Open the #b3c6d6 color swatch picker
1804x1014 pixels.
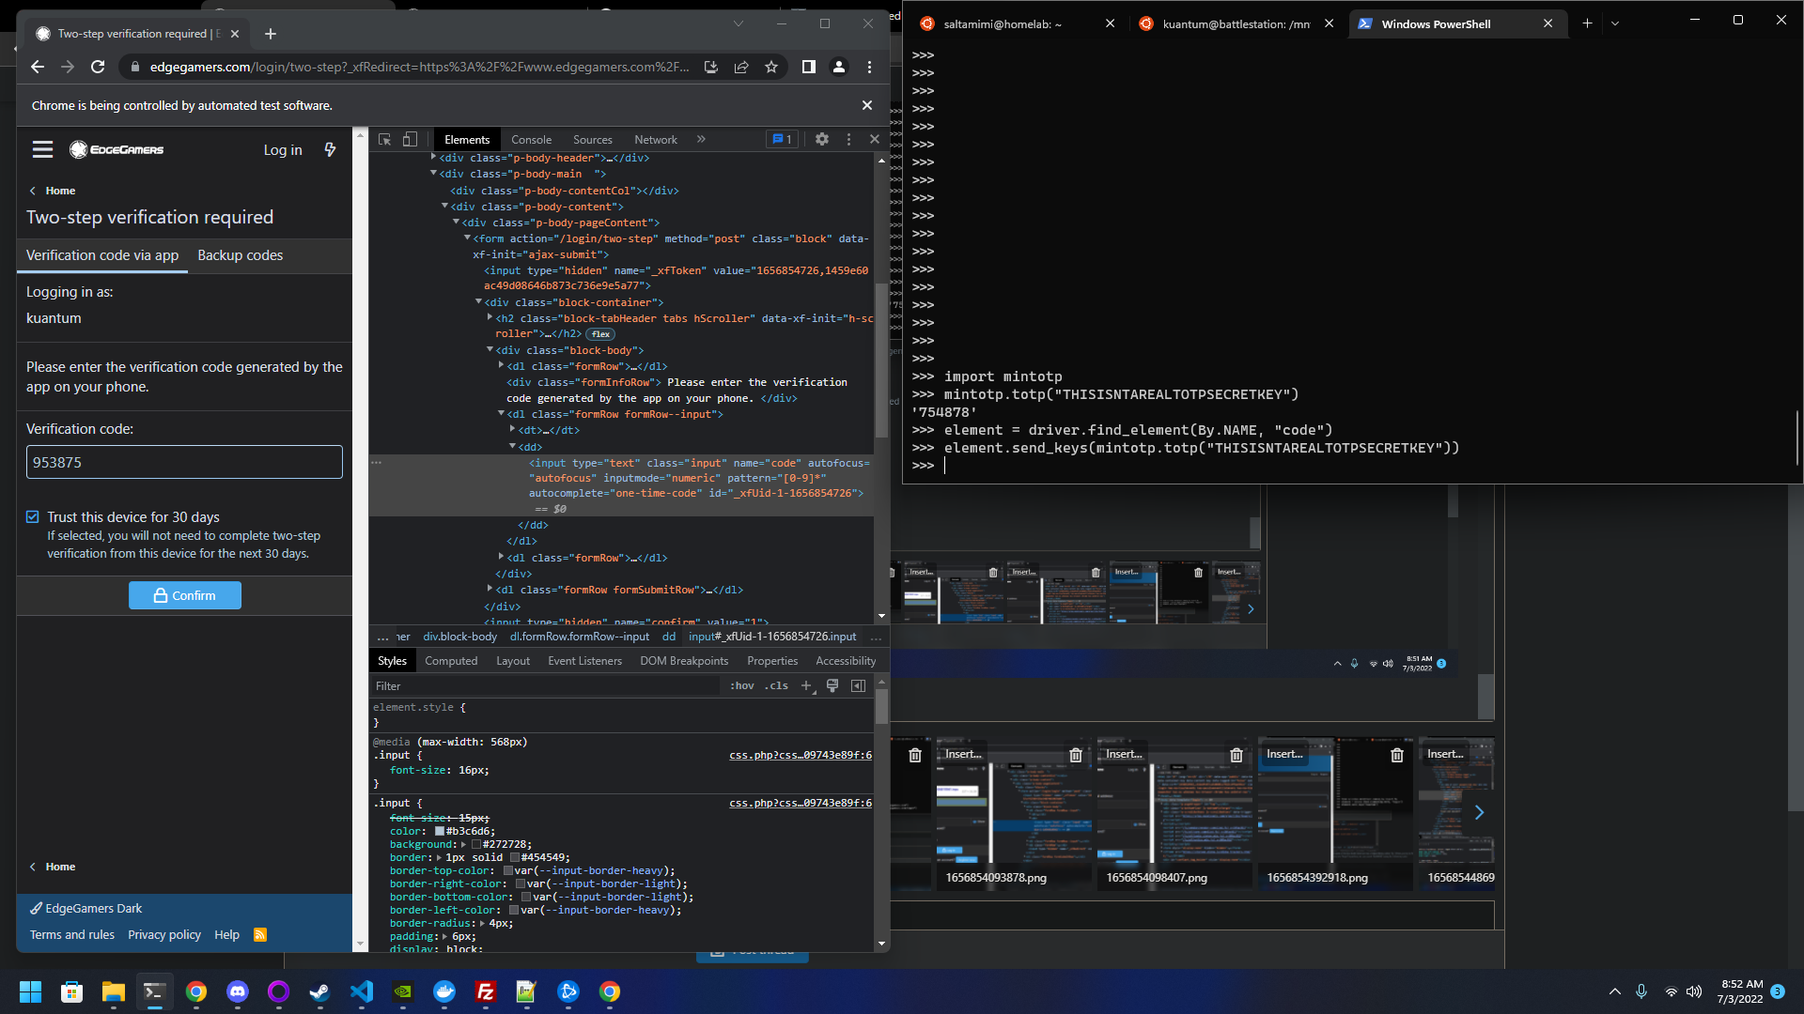tap(439, 831)
